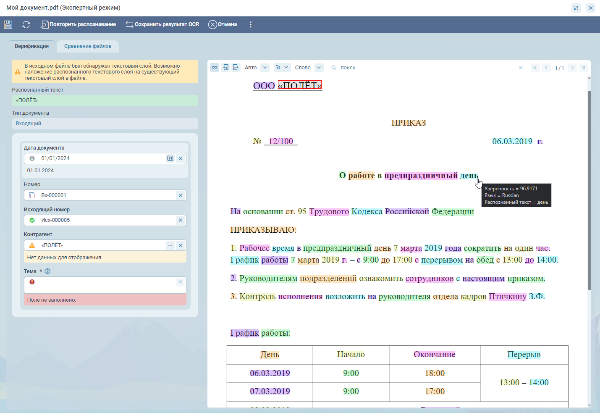Open the three-dot more options menu
The image size is (600, 413).
tap(251, 24)
